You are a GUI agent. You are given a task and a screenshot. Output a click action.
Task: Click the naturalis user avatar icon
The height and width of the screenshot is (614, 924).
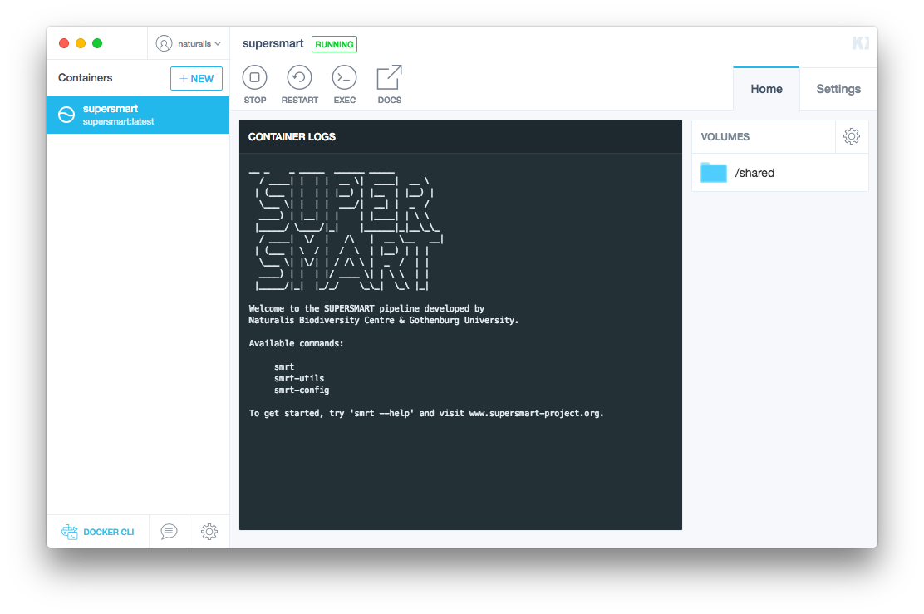[164, 43]
